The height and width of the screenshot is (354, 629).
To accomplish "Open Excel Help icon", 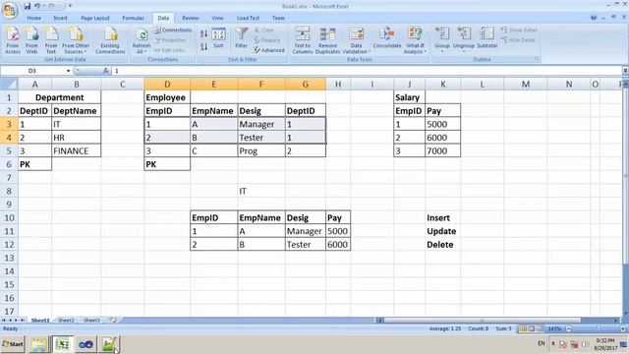I will pyautogui.click(x=594, y=18).
